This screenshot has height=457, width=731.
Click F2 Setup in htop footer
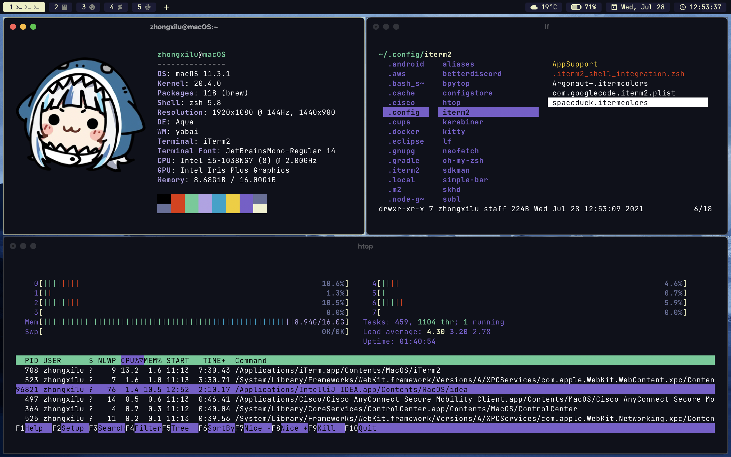point(70,428)
